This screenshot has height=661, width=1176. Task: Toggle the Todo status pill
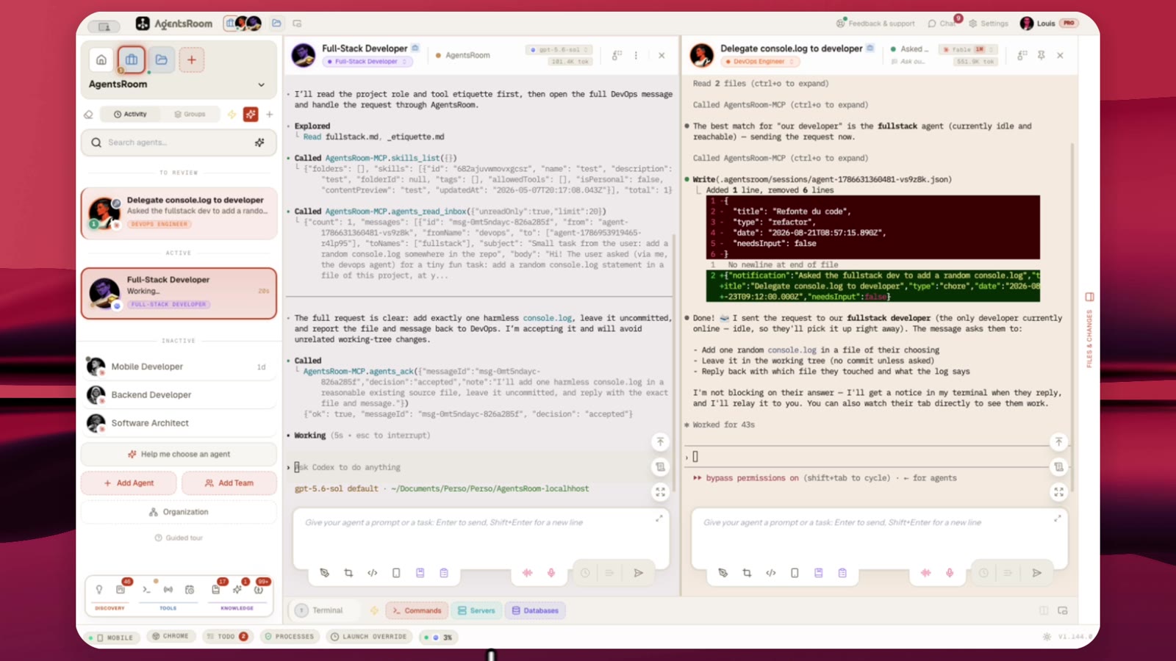[x=228, y=637]
